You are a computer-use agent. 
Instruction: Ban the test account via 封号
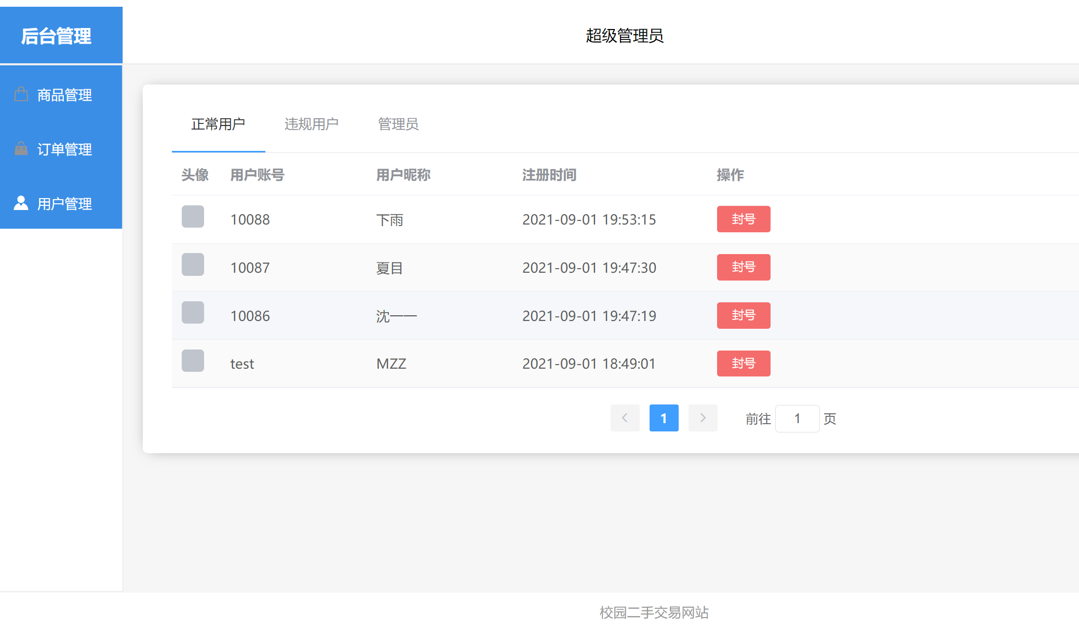coord(744,363)
